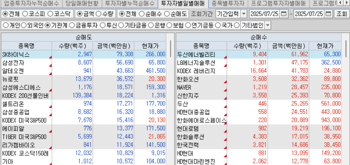Select NAVER stock row
This screenshot has height=165, width=350.
point(259,87)
